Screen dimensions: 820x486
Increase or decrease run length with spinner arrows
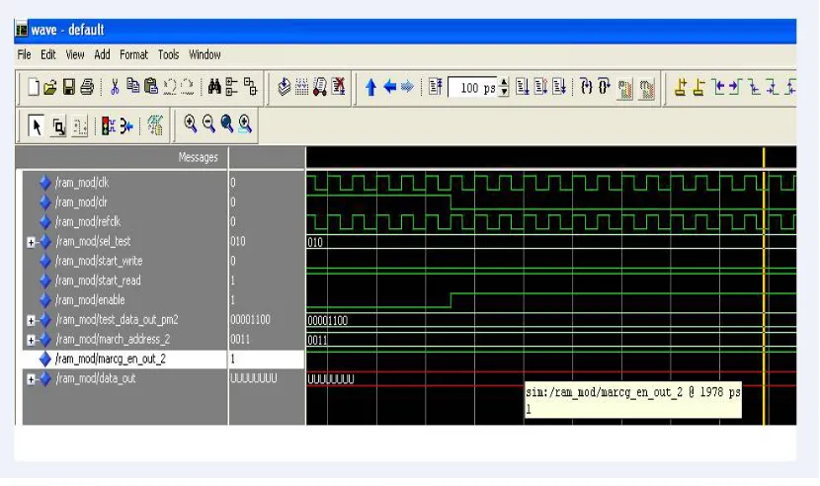pyautogui.click(x=504, y=87)
